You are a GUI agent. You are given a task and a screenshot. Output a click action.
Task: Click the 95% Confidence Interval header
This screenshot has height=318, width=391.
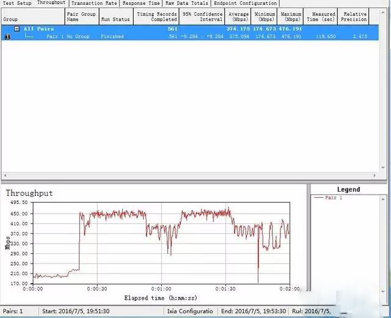(x=202, y=16)
